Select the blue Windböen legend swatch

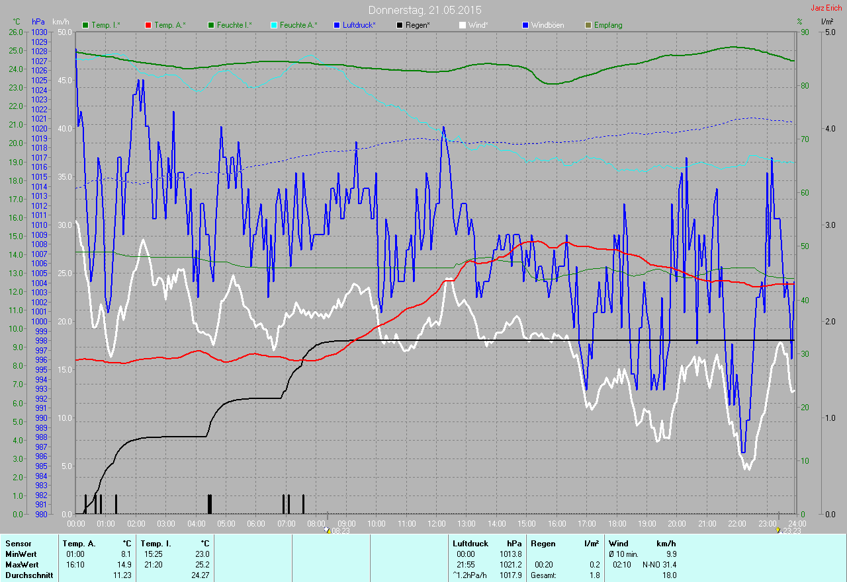pyautogui.click(x=525, y=25)
